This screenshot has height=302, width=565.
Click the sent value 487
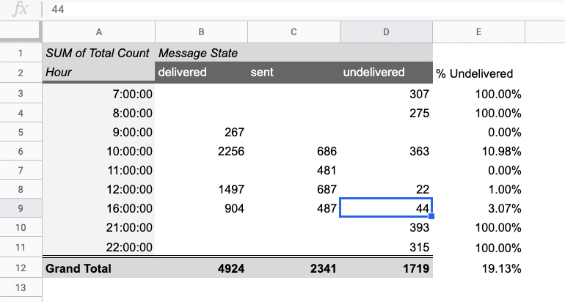coord(294,208)
